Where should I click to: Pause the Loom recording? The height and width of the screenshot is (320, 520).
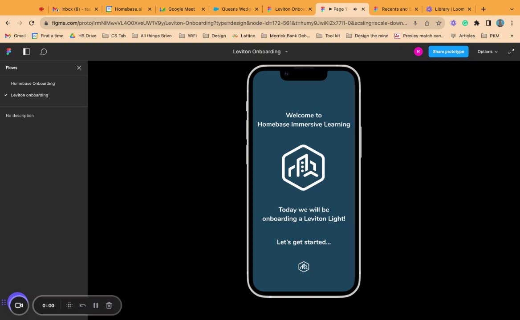pyautogui.click(x=96, y=305)
